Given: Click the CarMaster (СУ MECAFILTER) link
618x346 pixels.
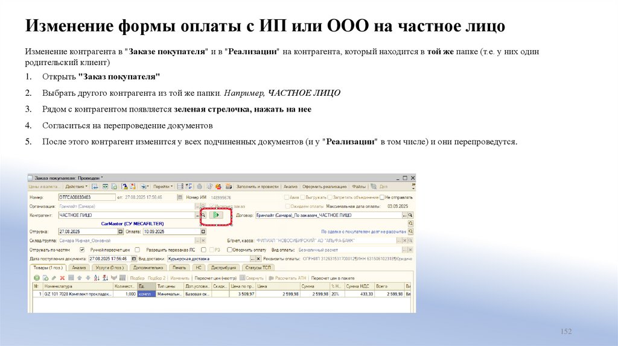Looking at the screenshot, I should coord(132,224).
